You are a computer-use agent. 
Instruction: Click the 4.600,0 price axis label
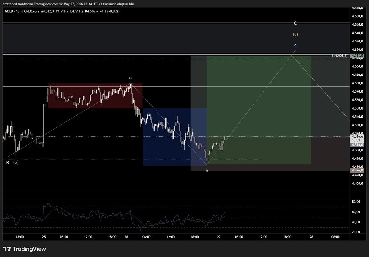coord(358,66)
